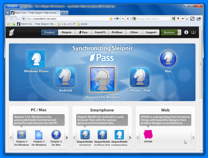
Task: Open Sleipnir Mobile for Android icon
Action: [x=85, y=135]
